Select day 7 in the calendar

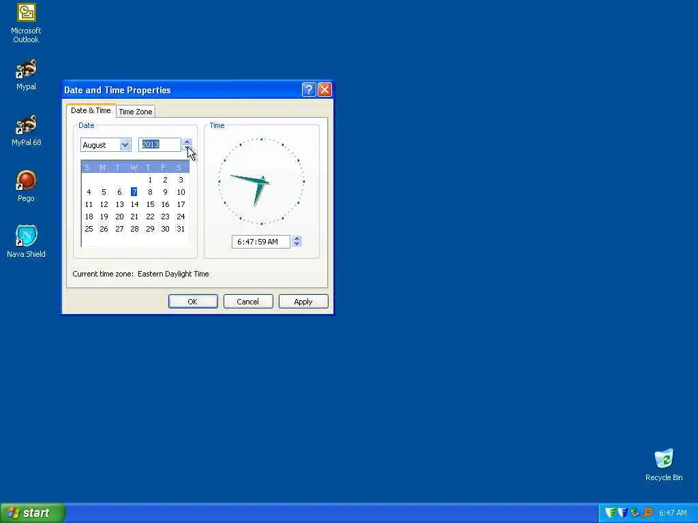pyautogui.click(x=134, y=191)
